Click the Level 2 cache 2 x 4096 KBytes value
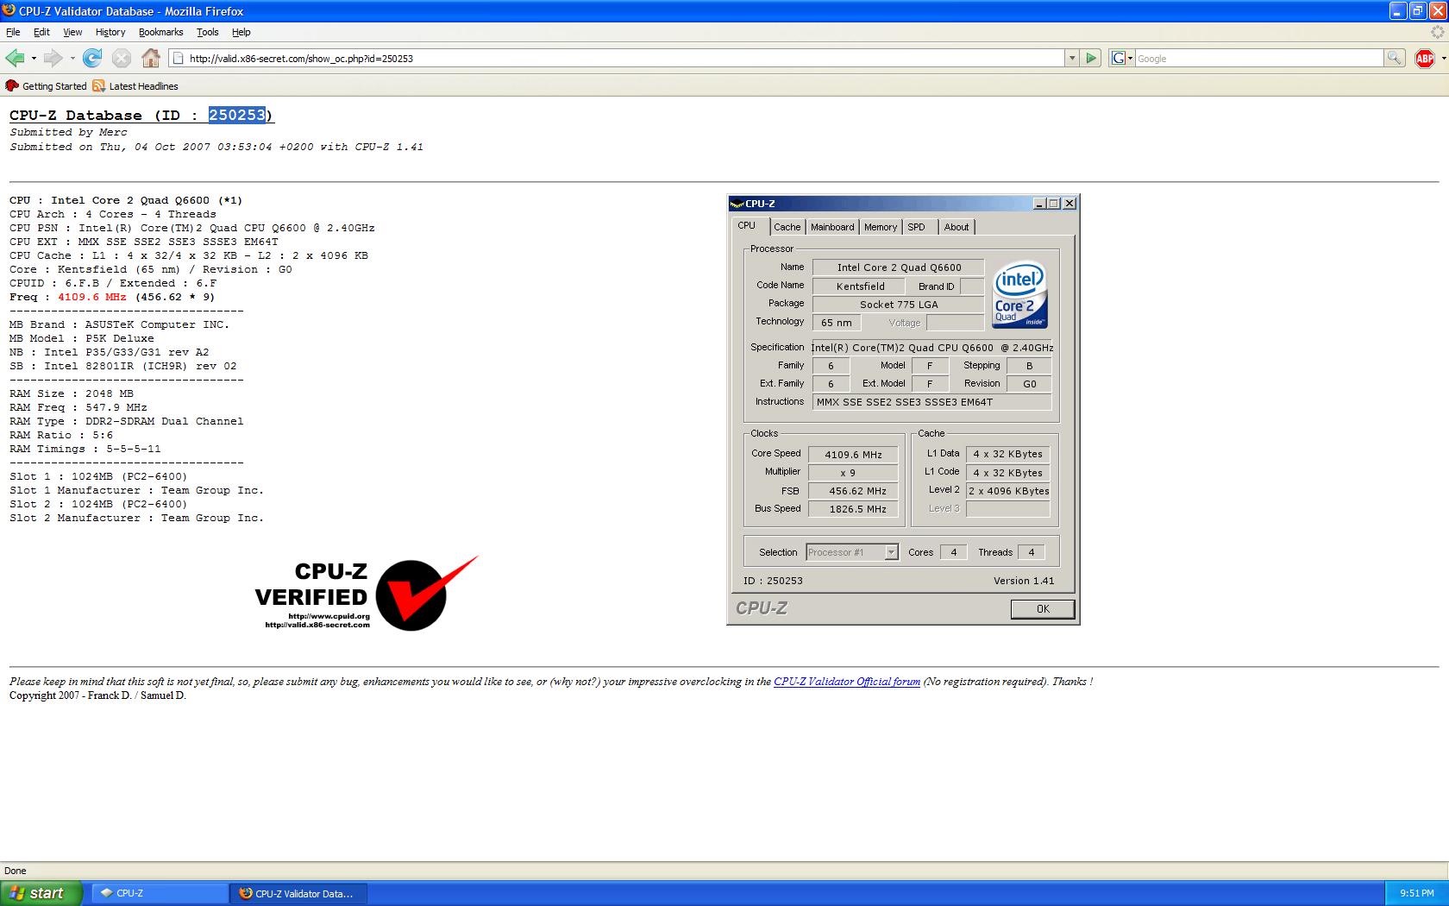 click(x=1008, y=491)
